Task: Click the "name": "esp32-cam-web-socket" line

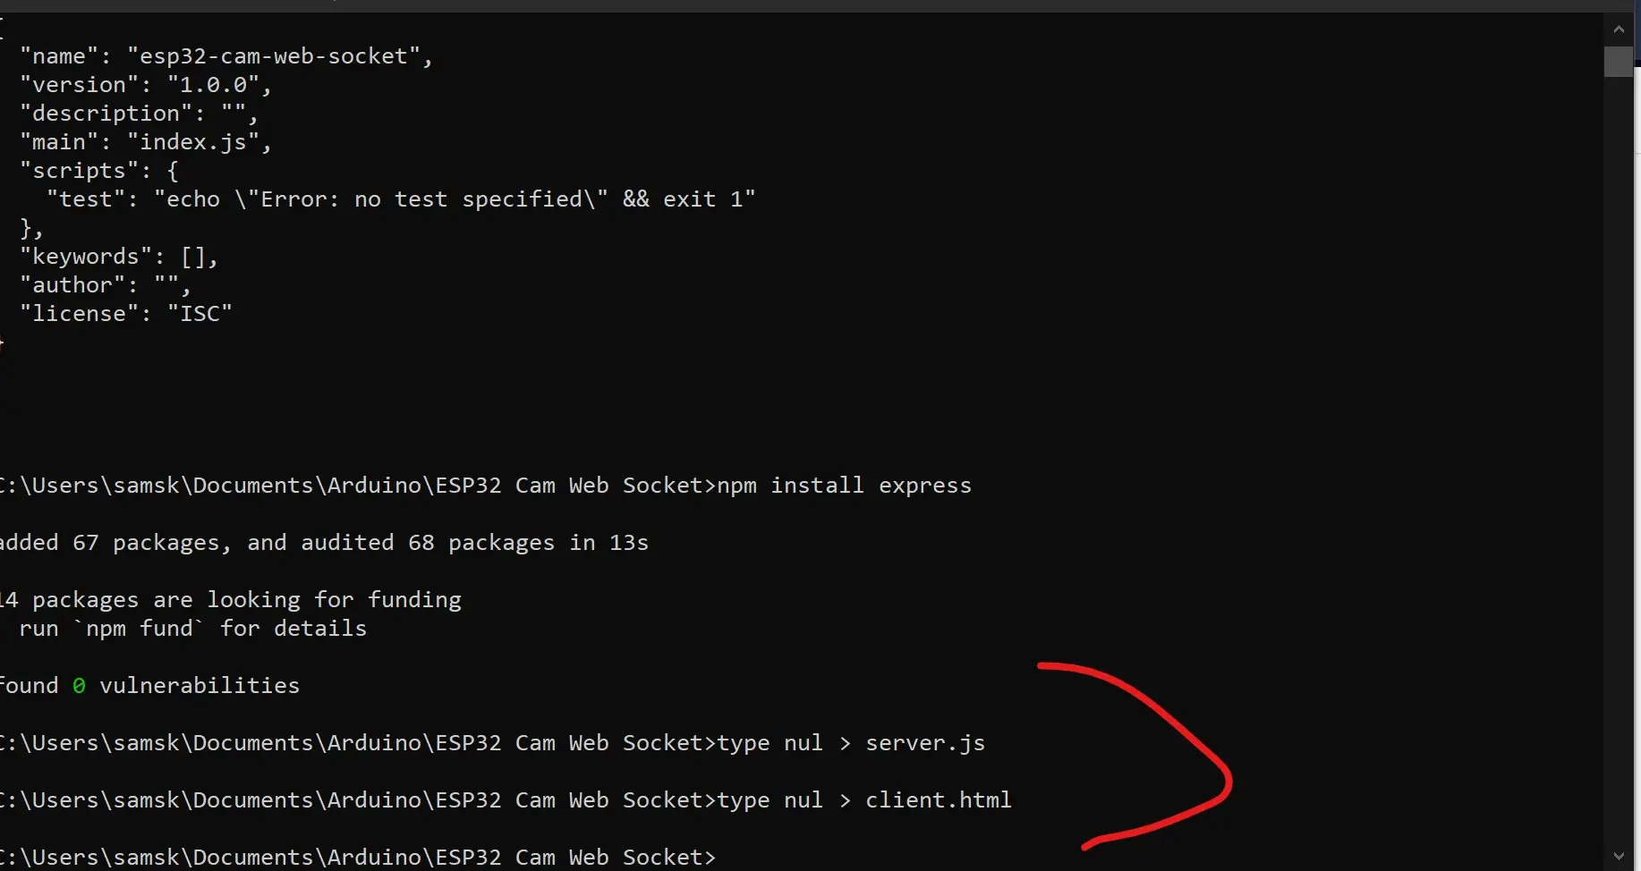Action: 226,56
